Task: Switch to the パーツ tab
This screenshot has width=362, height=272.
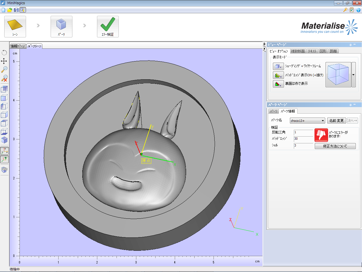Action: click(x=273, y=111)
